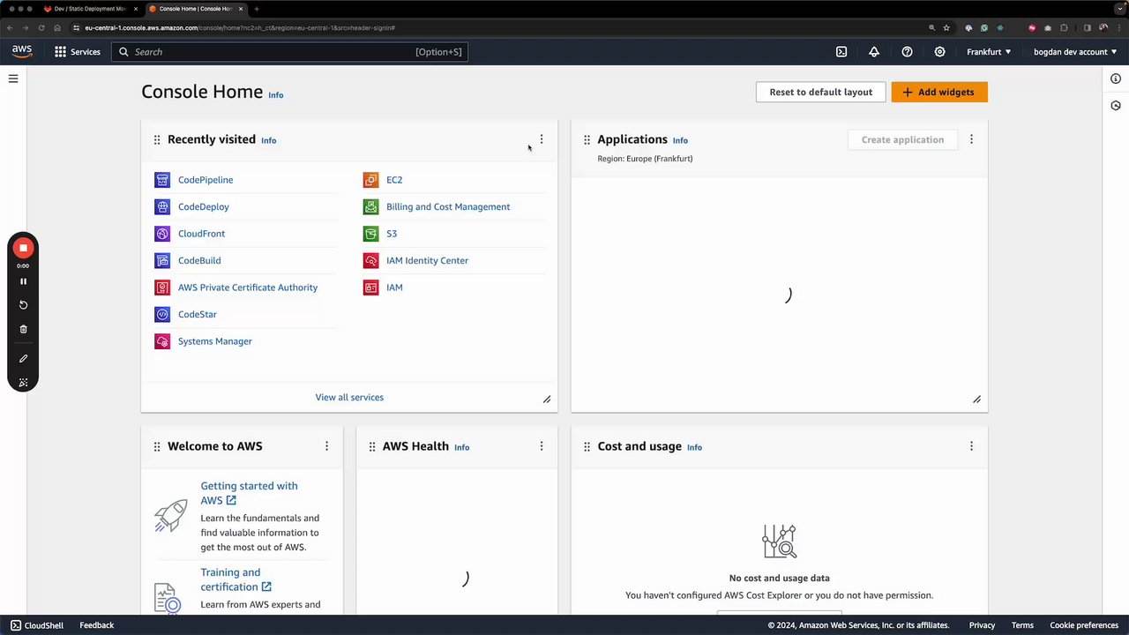The height and width of the screenshot is (635, 1129).
Task: Restart the recording using the circular arrow
Action: pyautogui.click(x=23, y=305)
